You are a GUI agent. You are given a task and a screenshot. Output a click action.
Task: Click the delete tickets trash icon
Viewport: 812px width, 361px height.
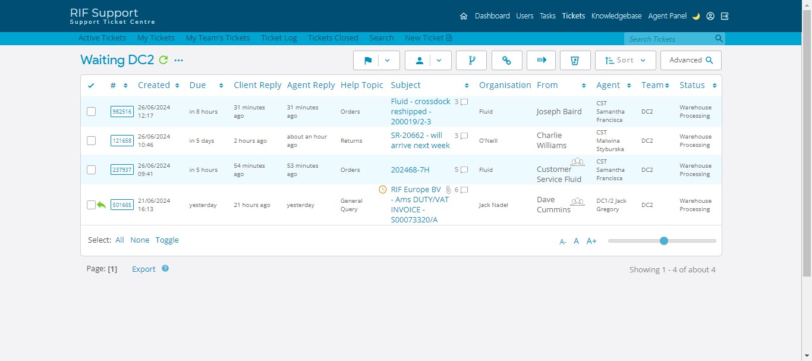point(575,60)
